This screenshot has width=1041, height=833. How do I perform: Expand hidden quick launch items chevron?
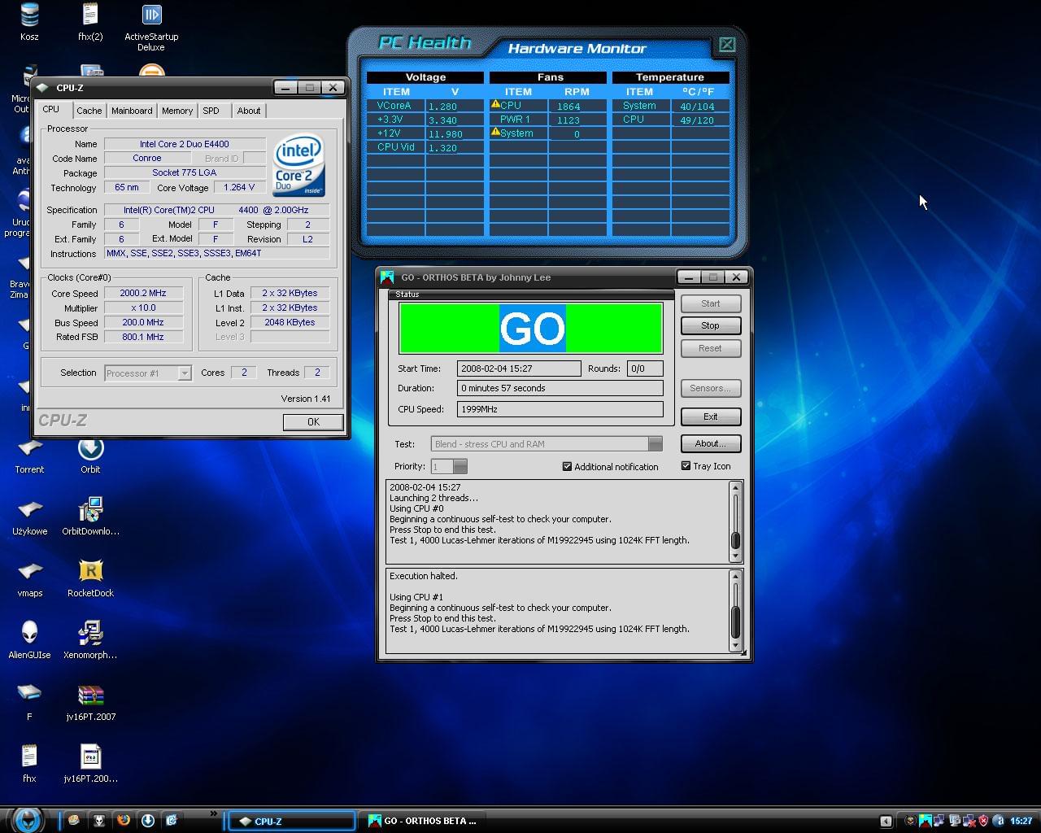click(x=214, y=813)
